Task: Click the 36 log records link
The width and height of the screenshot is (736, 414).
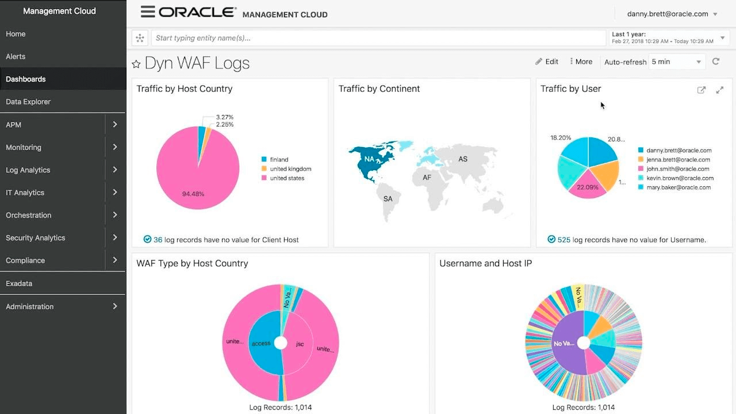Action: tap(158, 240)
